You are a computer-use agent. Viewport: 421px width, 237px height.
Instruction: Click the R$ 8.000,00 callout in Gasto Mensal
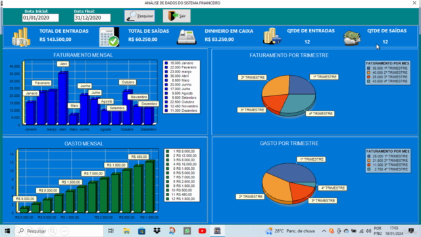tap(47, 190)
